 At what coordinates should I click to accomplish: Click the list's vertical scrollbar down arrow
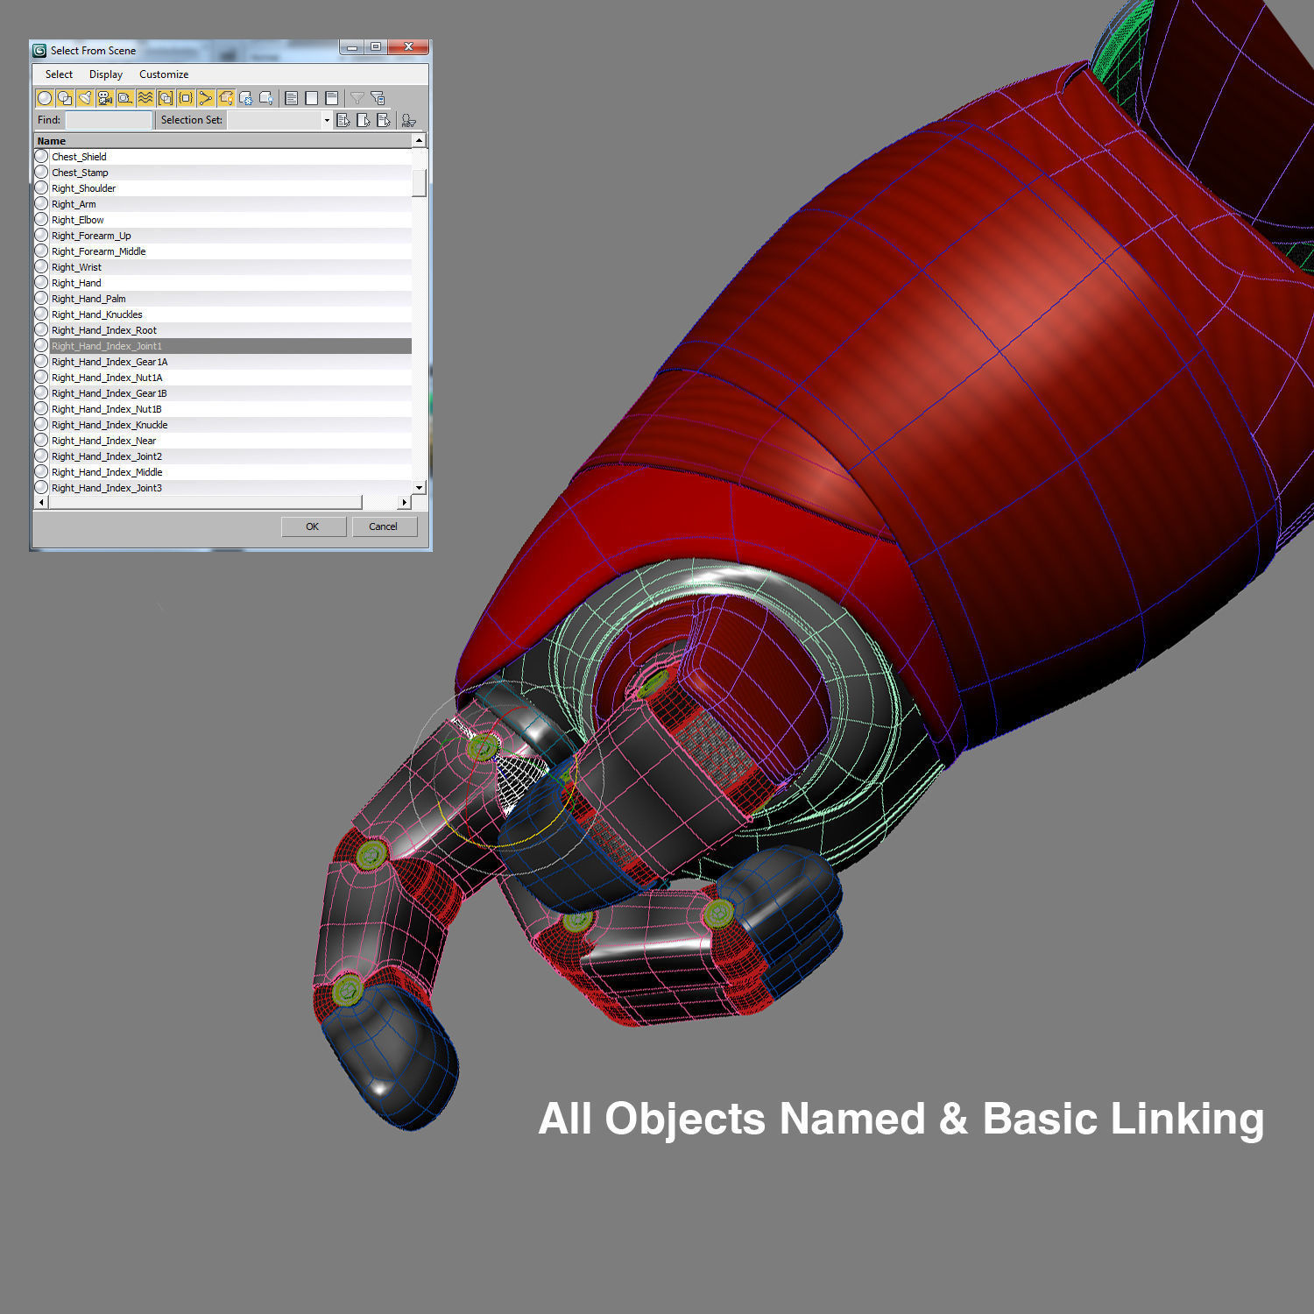[x=419, y=488]
